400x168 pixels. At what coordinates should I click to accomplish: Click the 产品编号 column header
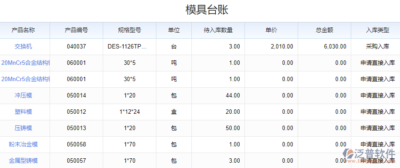[76, 30]
